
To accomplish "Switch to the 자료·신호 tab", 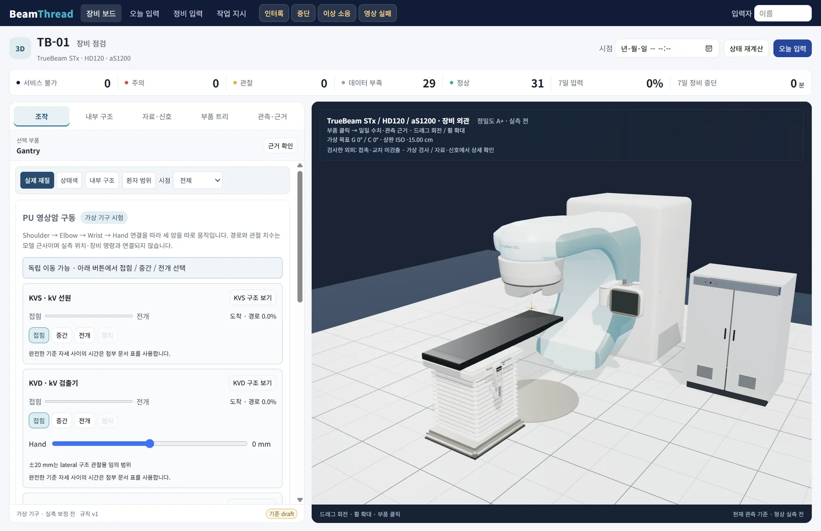I will click(157, 116).
